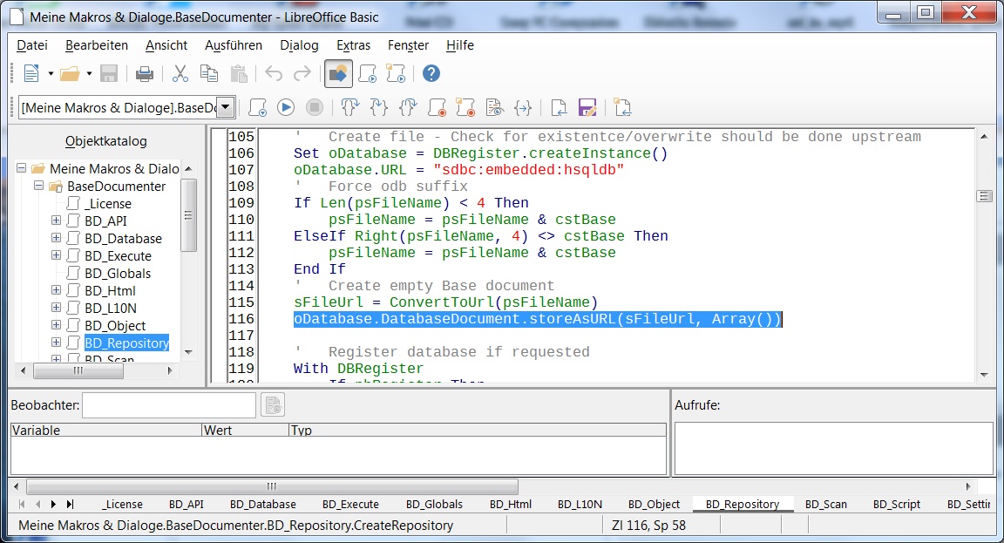Click the Open file folder icon

pyautogui.click(x=70, y=73)
